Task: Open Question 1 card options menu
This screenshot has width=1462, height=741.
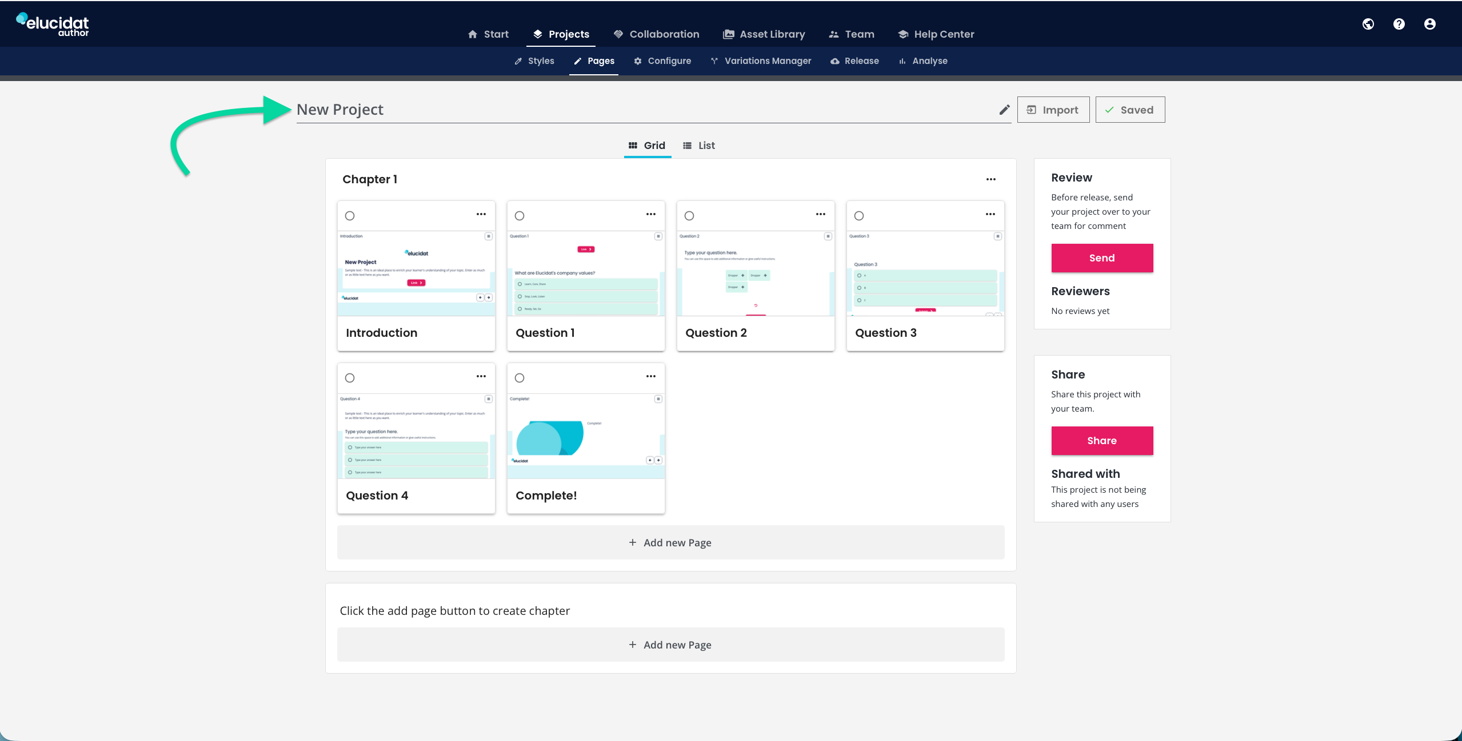Action: tap(651, 214)
